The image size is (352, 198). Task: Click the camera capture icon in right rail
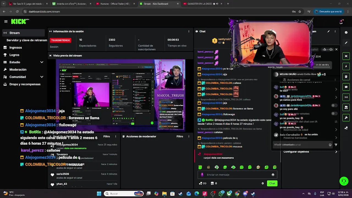click(x=346, y=56)
